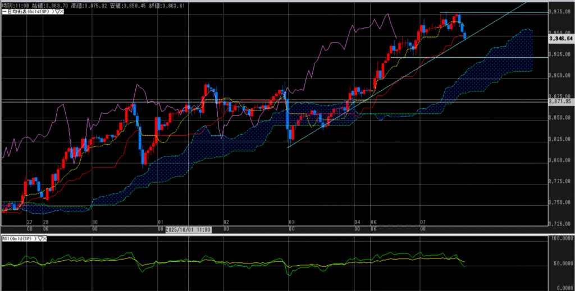Click the latest blue candlestick at far right
575x291 pixels.
click(x=464, y=35)
